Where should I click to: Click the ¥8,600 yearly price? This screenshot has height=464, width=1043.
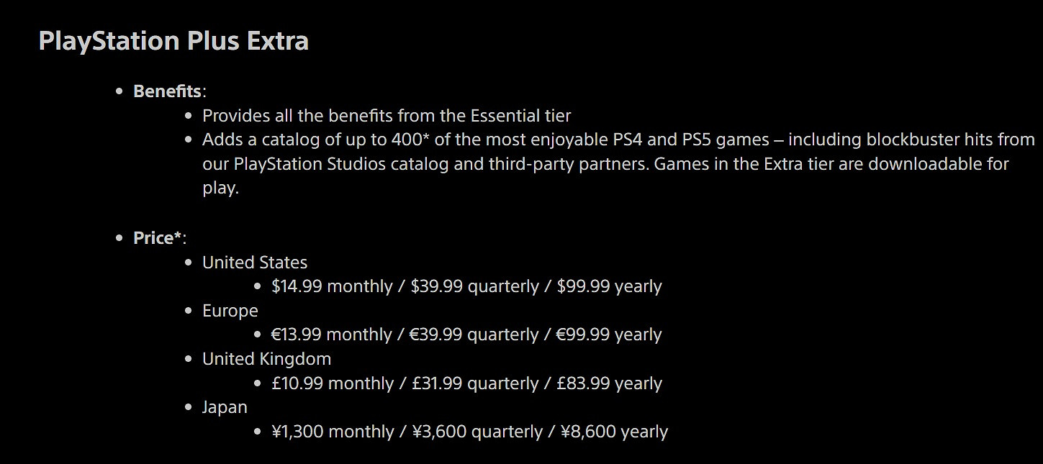(614, 432)
